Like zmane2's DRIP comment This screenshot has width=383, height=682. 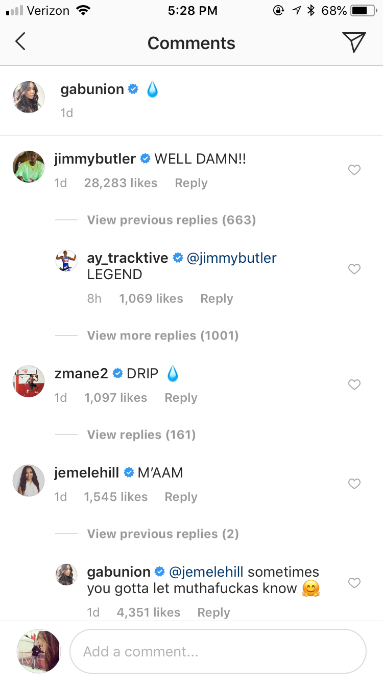click(354, 384)
